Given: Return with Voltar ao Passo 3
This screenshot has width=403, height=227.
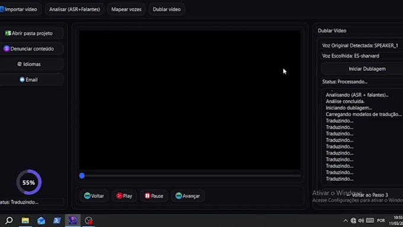Looking at the screenshot, I should (x=367, y=195).
